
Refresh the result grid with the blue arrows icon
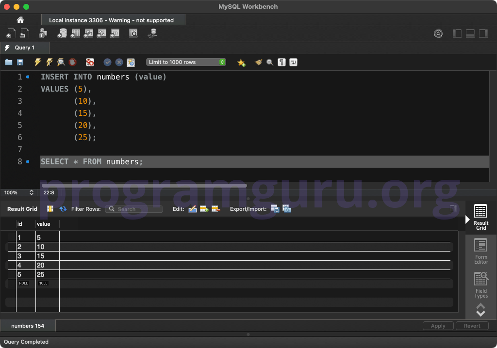63,208
